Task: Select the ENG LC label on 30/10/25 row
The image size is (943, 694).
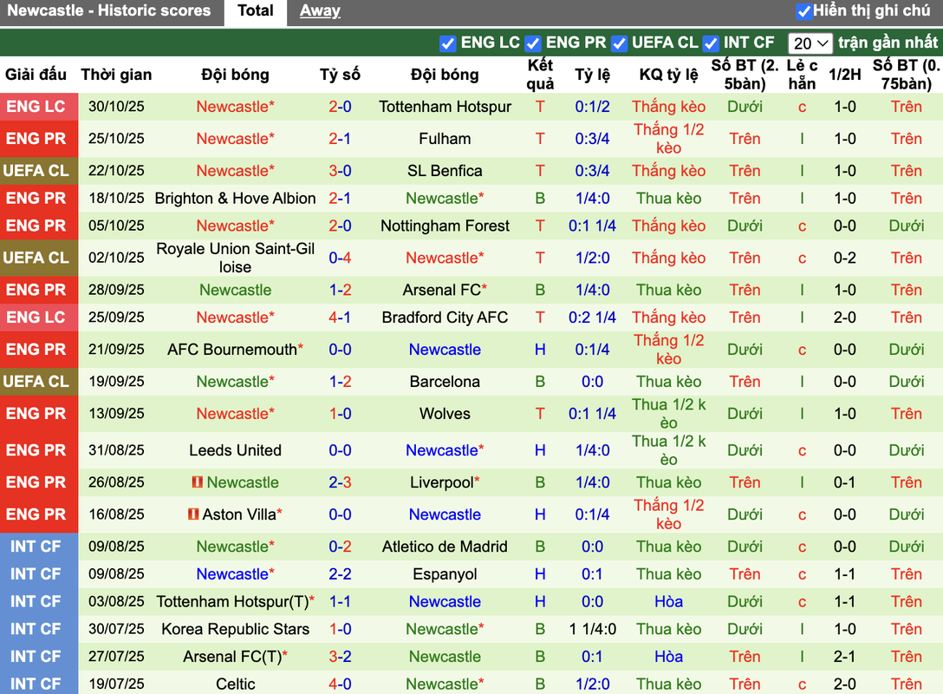Action: click(x=36, y=107)
